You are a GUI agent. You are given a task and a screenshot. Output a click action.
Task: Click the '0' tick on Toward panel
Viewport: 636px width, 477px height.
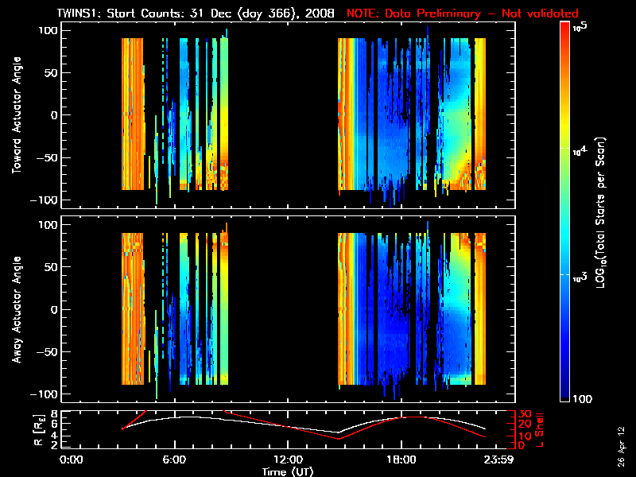pos(54,115)
